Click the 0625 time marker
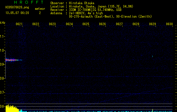Screen dimensions: 177x112 (x=86, y=24)
